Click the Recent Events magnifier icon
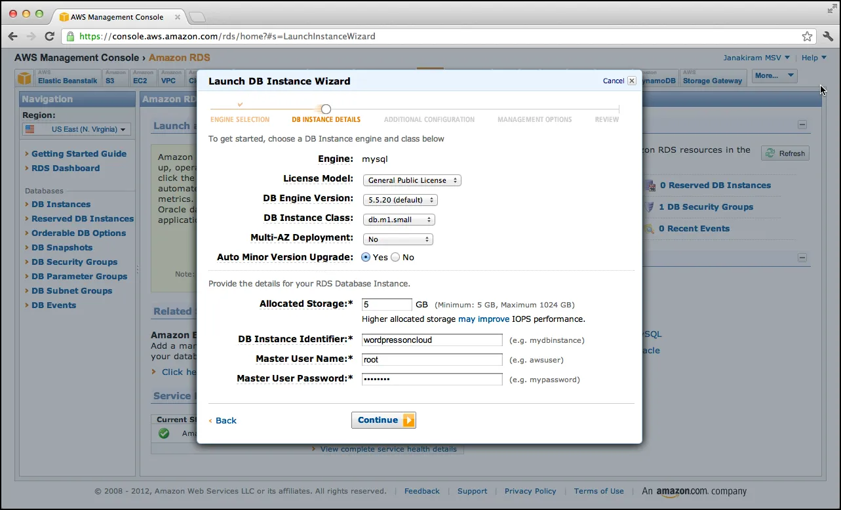The image size is (841, 510). click(650, 229)
